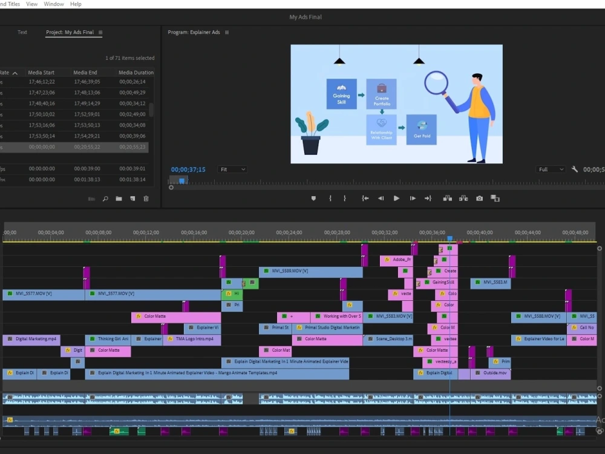Click the Lift icon in Program monitor controls

[x=448, y=198]
